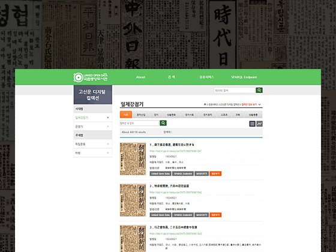
Task: Click the 응용서비스 breadcrumb link
Action: coord(213,104)
